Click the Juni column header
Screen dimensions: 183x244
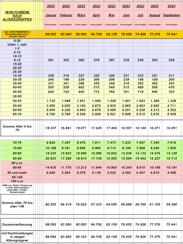[x=126, y=15]
